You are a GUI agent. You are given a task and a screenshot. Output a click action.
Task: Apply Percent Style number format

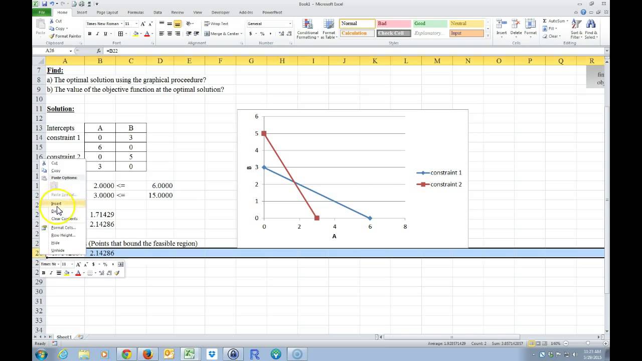coord(262,34)
